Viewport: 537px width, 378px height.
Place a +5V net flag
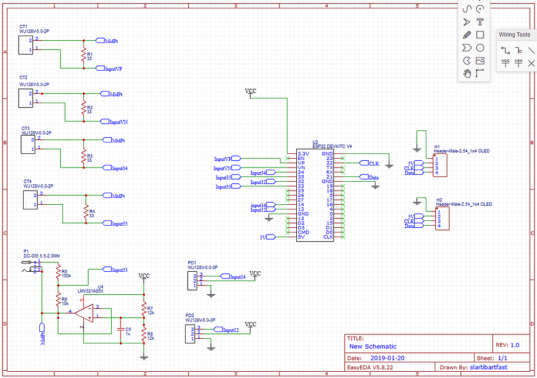click(518, 62)
